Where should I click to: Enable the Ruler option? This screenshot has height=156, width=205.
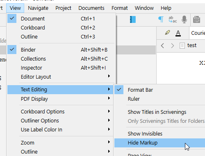coord(159,99)
